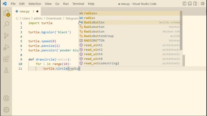The image size is (207, 116).
Task: Open the Go menu
Action: click(57, 4)
